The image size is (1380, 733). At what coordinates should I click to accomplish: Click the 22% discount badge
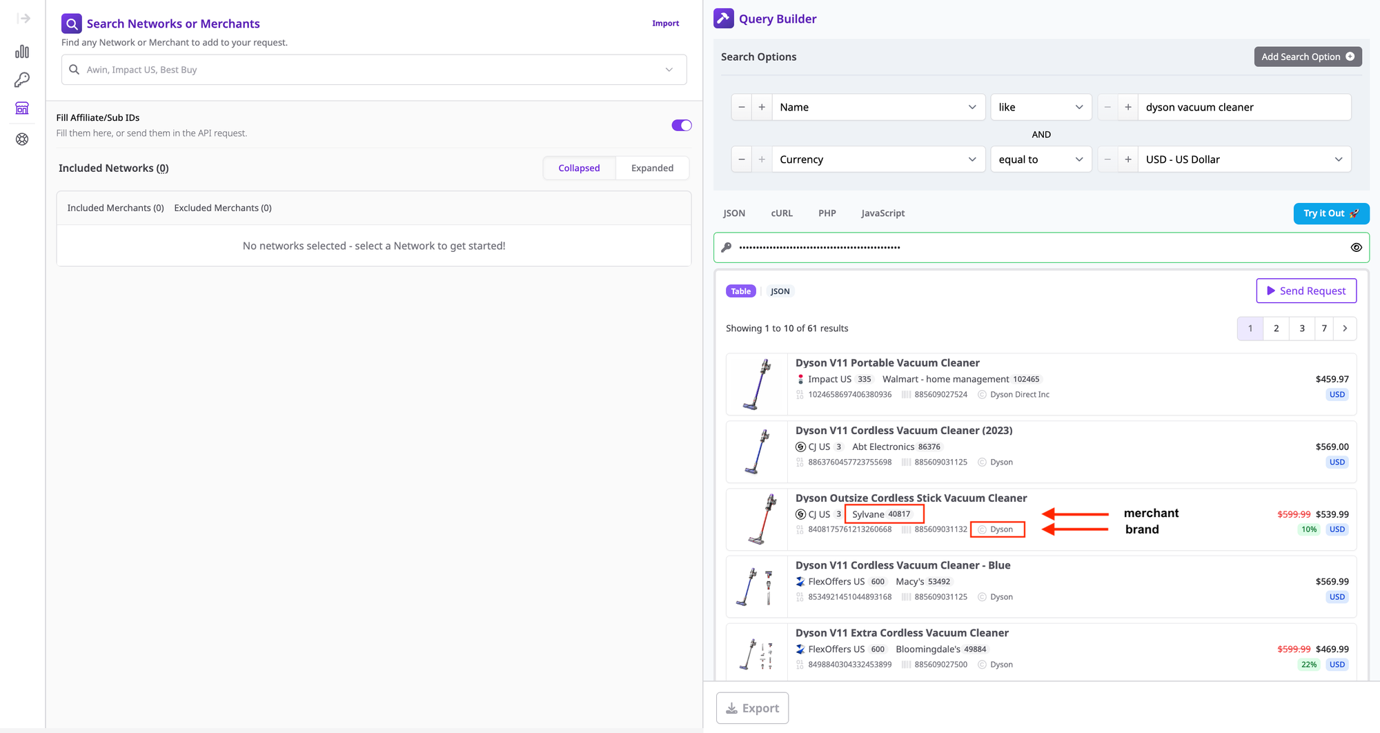pyautogui.click(x=1309, y=665)
